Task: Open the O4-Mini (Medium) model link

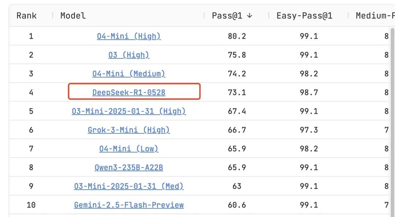Action: pyautogui.click(x=129, y=74)
